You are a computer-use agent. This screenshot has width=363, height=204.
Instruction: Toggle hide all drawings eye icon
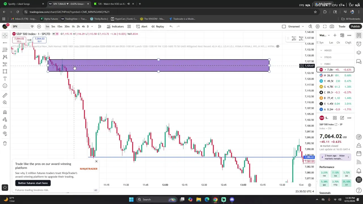click(x=5, y=134)
